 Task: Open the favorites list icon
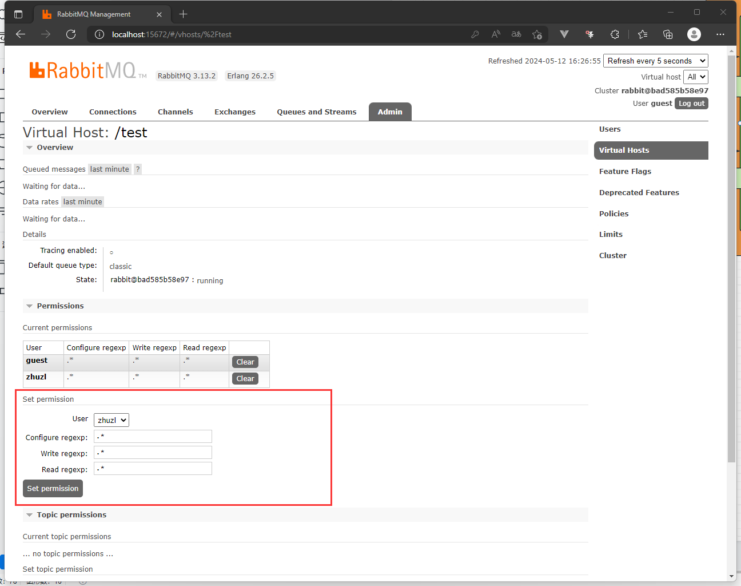click(x=643, y=34)
